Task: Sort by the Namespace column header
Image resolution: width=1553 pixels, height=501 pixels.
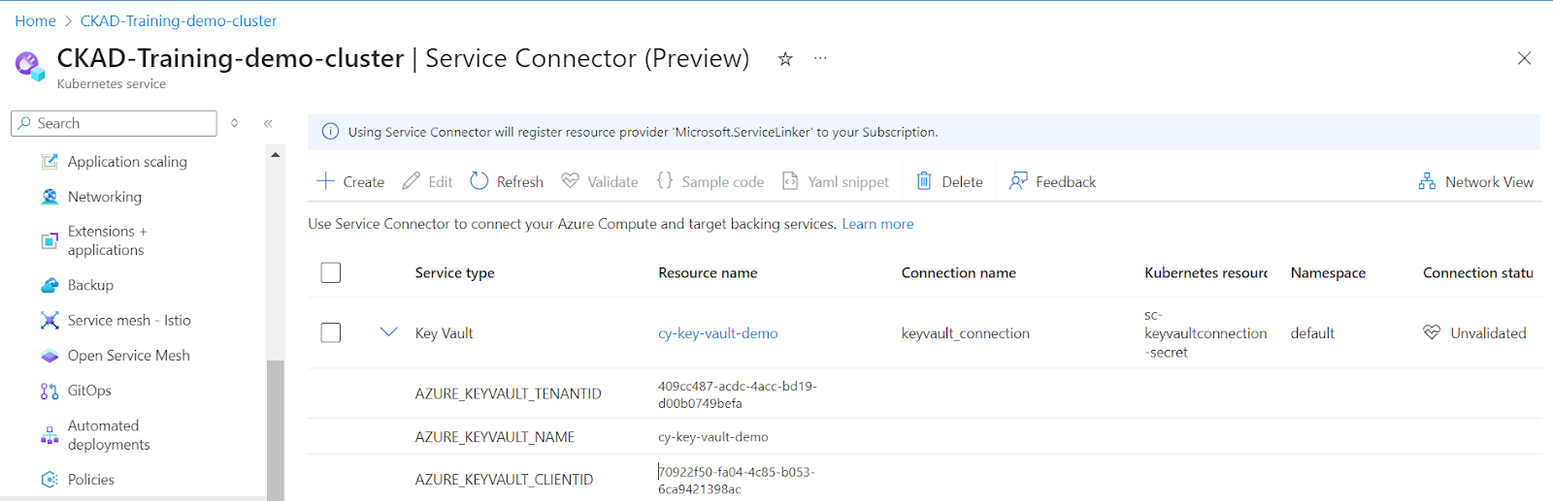Action: (1328, 272)
